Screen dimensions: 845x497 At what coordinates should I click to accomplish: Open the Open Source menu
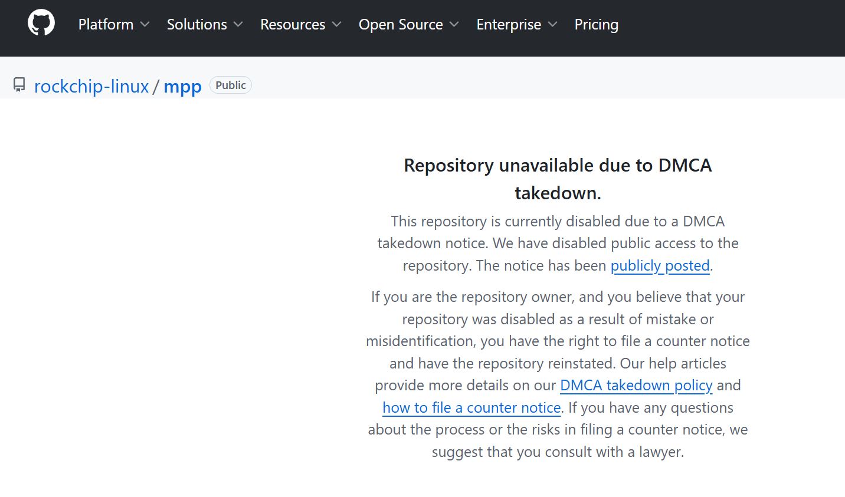pos(401,24)
